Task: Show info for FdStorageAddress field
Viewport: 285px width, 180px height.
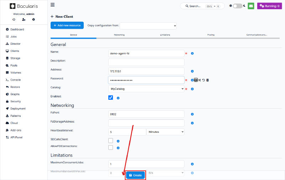Action: 192,123
